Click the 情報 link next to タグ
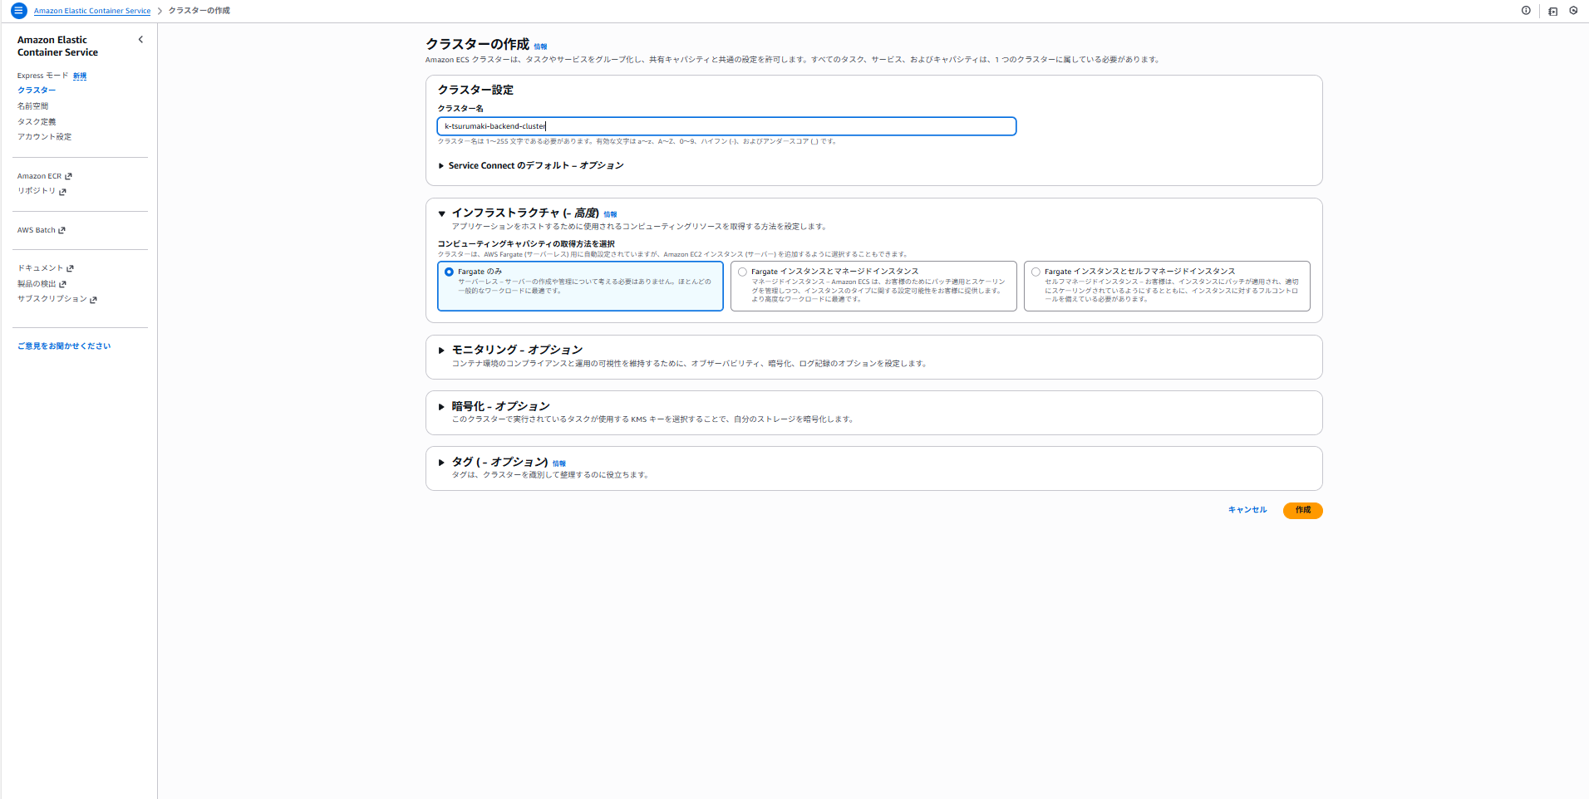The height and width of the screenshot is (799, 1589). 559,463
